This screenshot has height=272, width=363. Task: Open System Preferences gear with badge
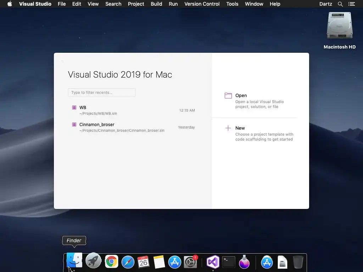190,262
